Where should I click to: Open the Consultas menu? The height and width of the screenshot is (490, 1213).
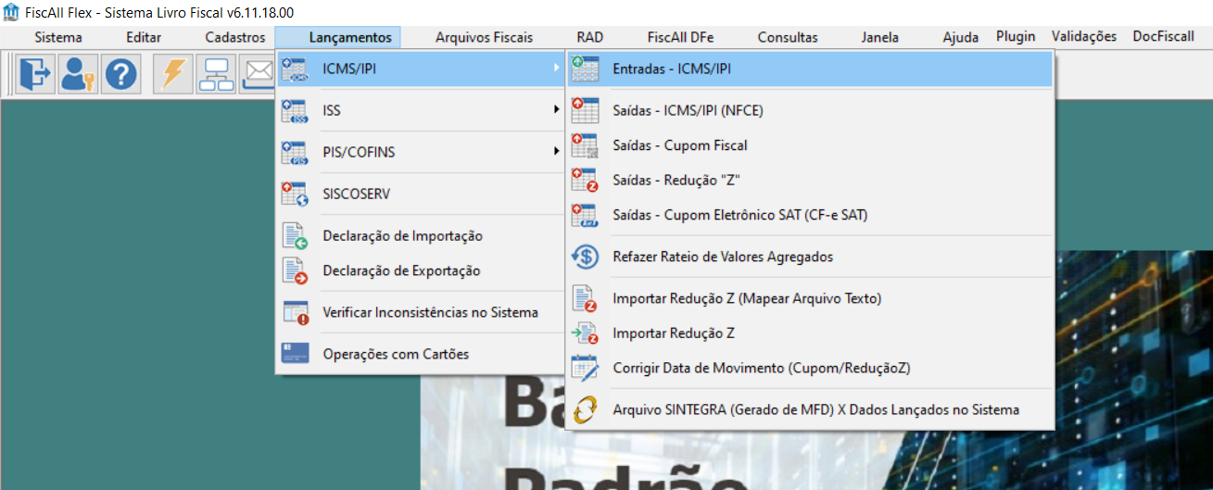pyautogui.click(x=788, y=37)
